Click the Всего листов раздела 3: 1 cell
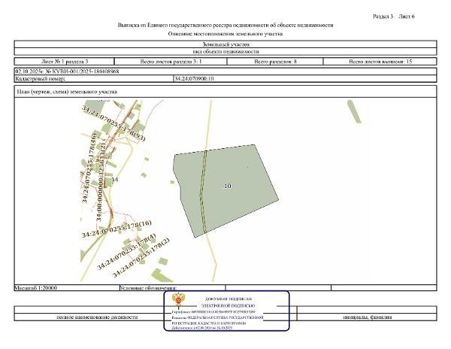Viewport: 451px width, 349px height. 171,61
